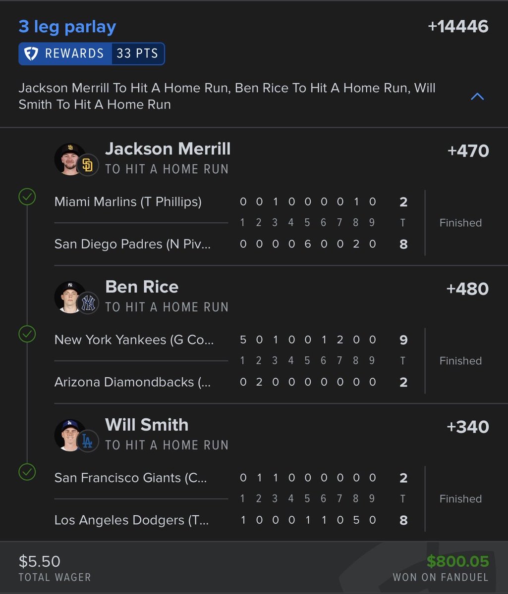Screen dimensions: 508x594
Task: Tap the FanDuel shield logo in Rewards badge
Action: point(31,54)
